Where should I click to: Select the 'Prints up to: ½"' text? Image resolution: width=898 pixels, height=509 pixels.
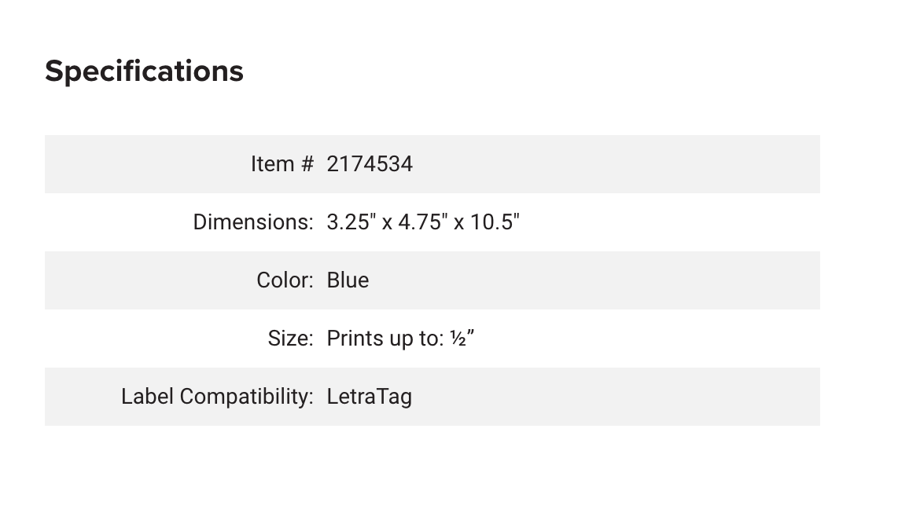click(400, 339)
